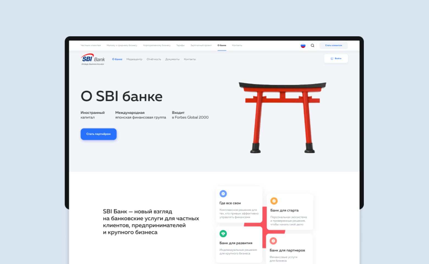The height and width of the screenshot is (264, 429).
Task: Open the search magnifier icon
Action: pos(312,46)
